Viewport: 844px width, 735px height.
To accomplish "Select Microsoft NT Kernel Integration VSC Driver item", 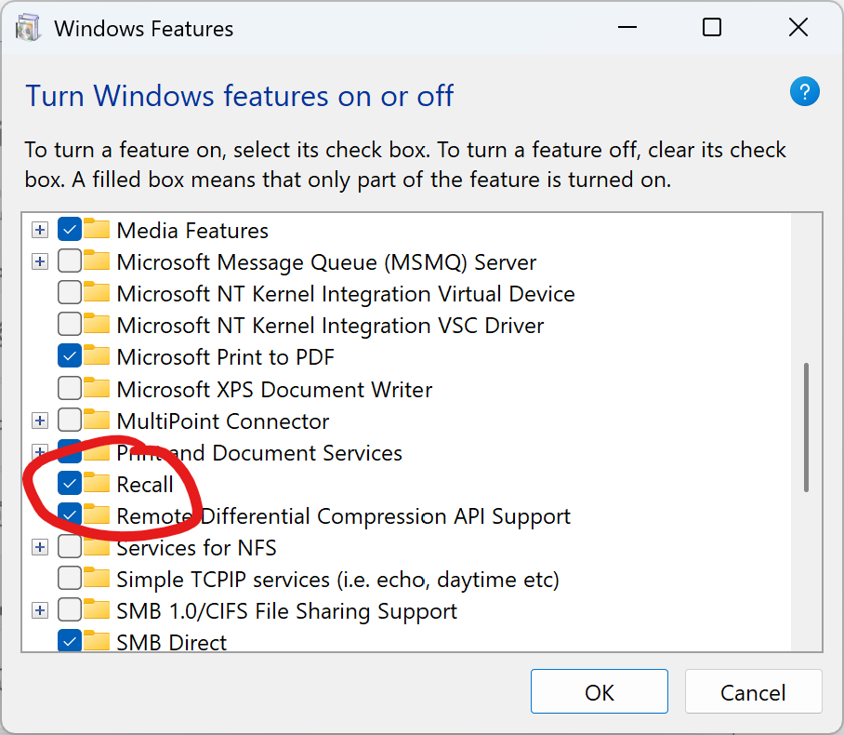I will pos(330,326).
